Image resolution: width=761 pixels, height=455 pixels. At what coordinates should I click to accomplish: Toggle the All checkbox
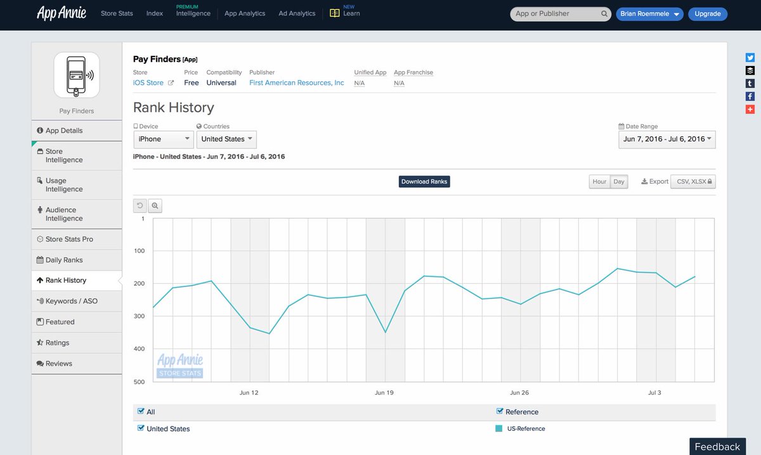click(x=141, y=411)
